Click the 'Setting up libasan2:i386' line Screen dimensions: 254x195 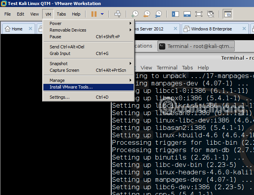[183, 128]
